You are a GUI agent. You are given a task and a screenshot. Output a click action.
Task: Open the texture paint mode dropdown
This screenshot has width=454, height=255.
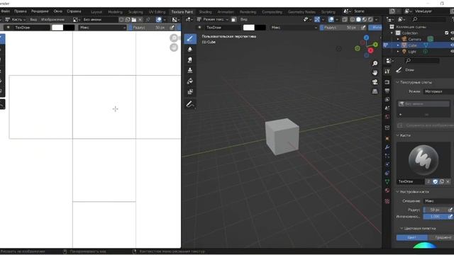pos(213,20)
